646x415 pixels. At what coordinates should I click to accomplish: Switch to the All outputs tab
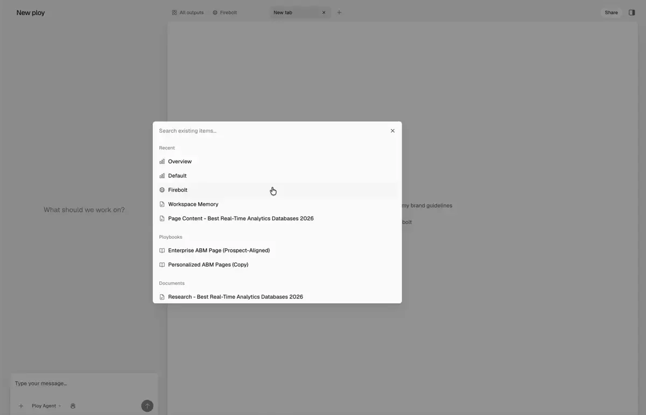point(188,12)
